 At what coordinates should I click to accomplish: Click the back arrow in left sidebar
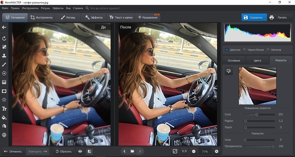(x=4, y=27)
